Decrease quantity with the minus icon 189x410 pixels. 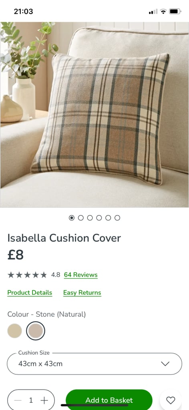tap(18, 400)
